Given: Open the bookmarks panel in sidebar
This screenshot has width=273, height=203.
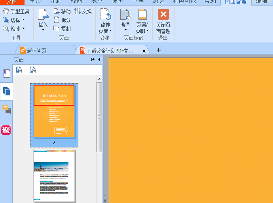Looking at the screenshot, I should tap(6, 73).
